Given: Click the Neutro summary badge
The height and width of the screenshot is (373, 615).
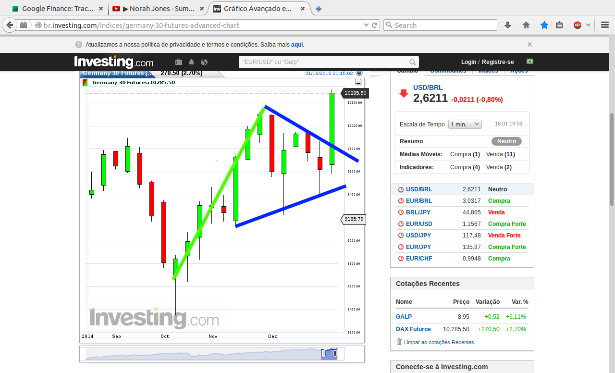Looking at the screenshot, I should coord(506,141).
